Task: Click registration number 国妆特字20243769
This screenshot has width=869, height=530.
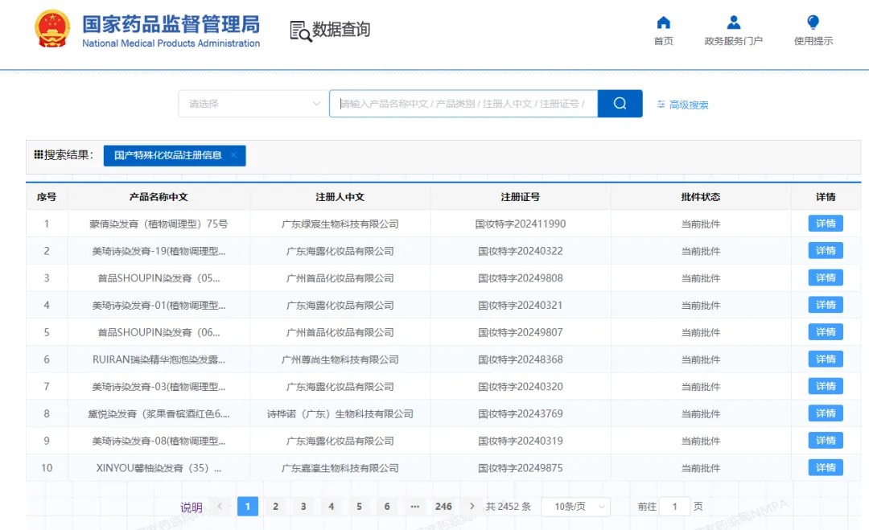Action: point(520,413)
